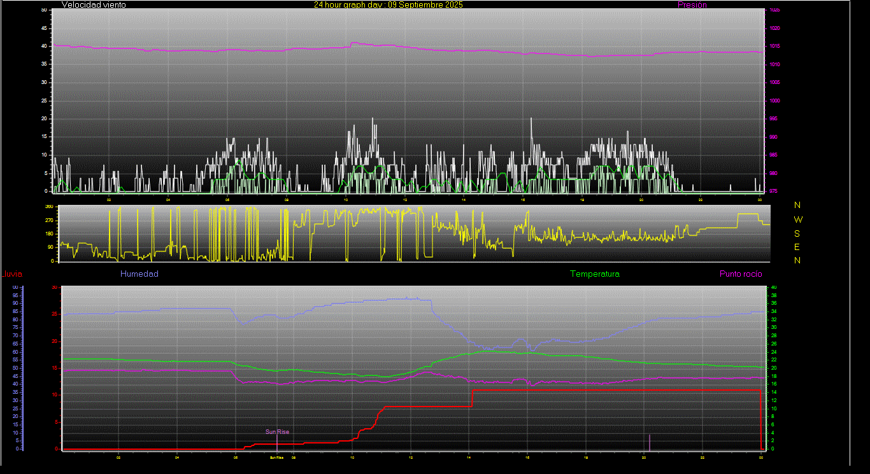Screen dimensions: 870x474
Task: Click the pressure line bump near hour 10
Action: (x=353, y=43)
